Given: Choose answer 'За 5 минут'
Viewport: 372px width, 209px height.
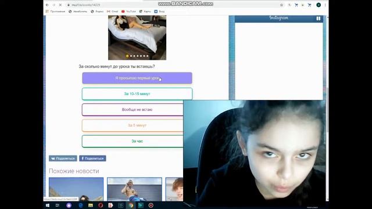Looking at the screenshot, I should click(133, 125).
